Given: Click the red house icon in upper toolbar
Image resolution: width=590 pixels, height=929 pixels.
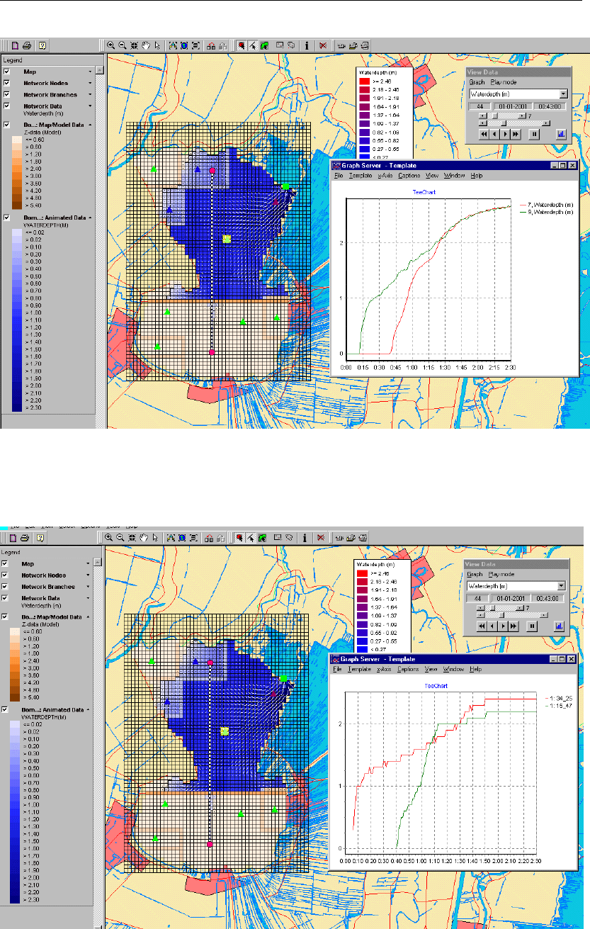Looking at the screenshot, I should [211, 44].
